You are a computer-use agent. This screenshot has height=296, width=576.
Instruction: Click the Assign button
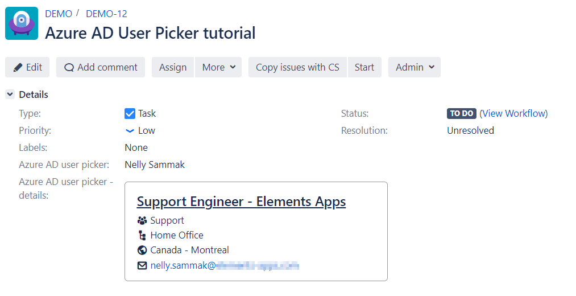(x=173, y=67)
